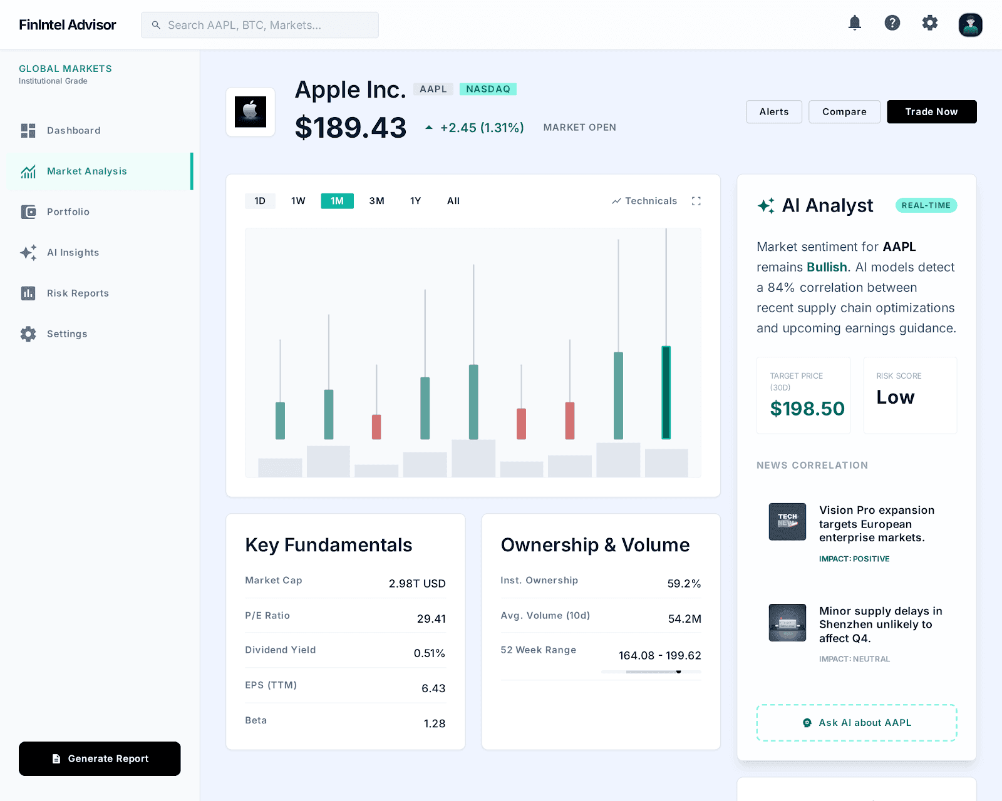The image size is (1002, 801).
Task: Click the Dashboard grid icon in sidebar
Action: pos(28,130)
